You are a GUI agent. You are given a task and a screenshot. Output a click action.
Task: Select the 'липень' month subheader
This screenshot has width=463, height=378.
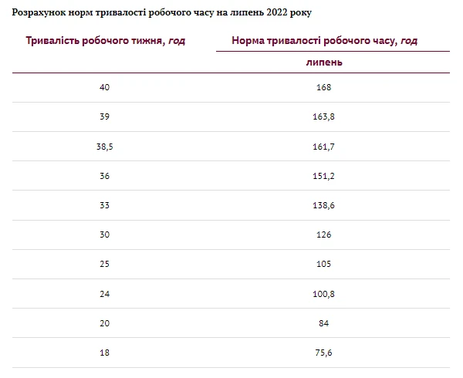(x=324, y=62)
